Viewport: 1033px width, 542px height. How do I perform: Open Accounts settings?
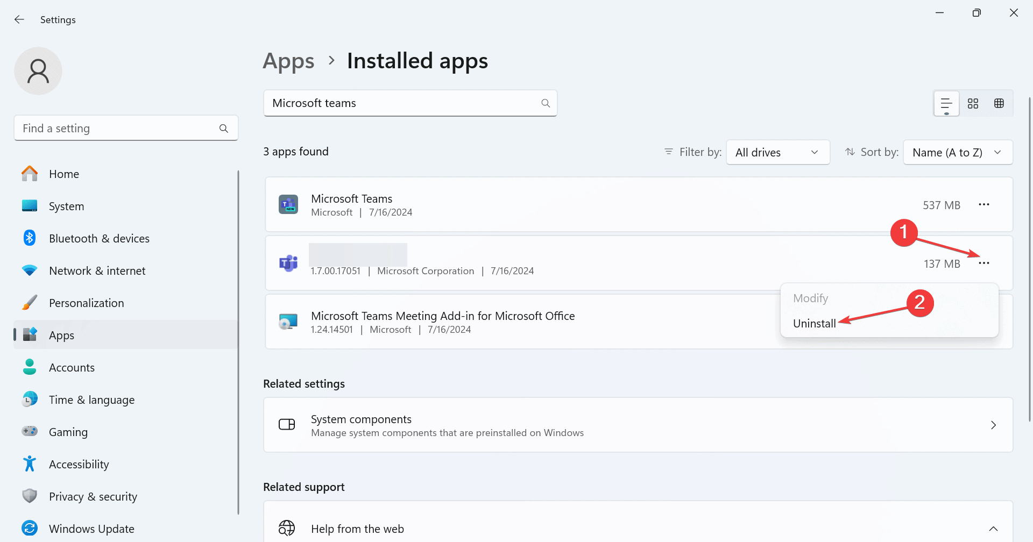[x=126, y=367]
